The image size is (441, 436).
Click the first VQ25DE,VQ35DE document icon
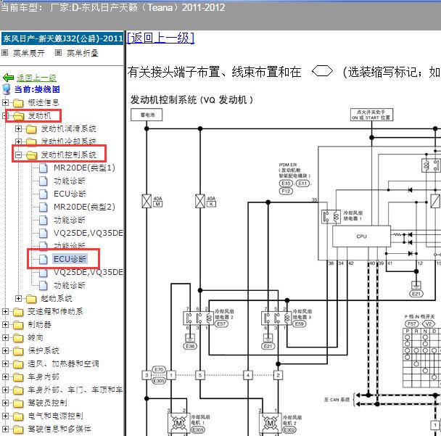pyautogui.click(x=43, y=233)
